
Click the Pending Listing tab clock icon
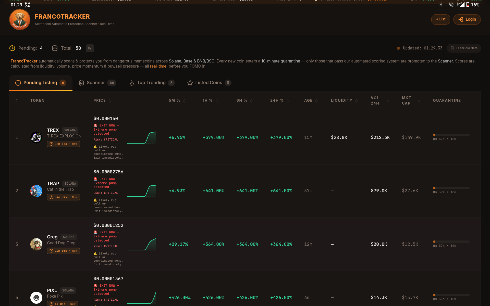(x=18, y=83)
